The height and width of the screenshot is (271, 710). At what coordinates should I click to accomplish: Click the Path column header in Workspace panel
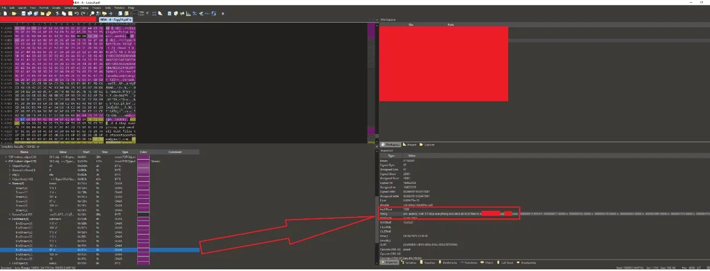click(x=451, y=25)
